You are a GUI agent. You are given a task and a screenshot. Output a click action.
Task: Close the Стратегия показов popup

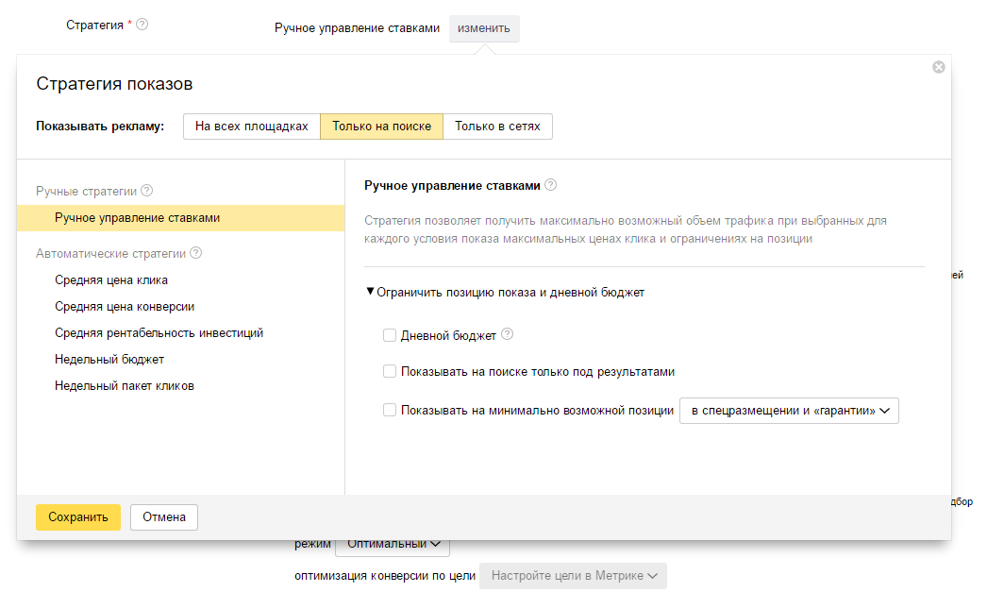(938, 67)
